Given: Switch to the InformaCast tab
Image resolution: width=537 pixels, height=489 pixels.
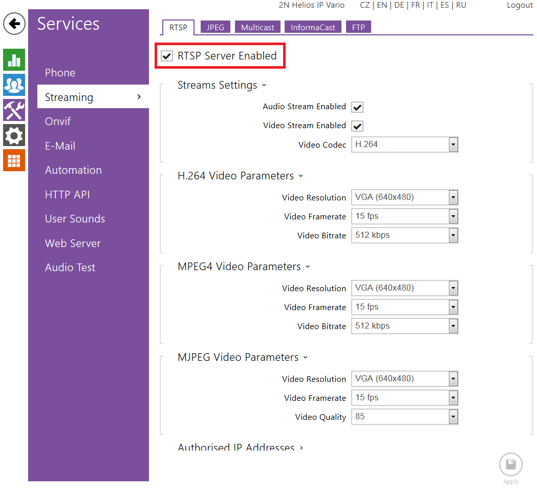Looking at the screenshot, I should [313, 27].
